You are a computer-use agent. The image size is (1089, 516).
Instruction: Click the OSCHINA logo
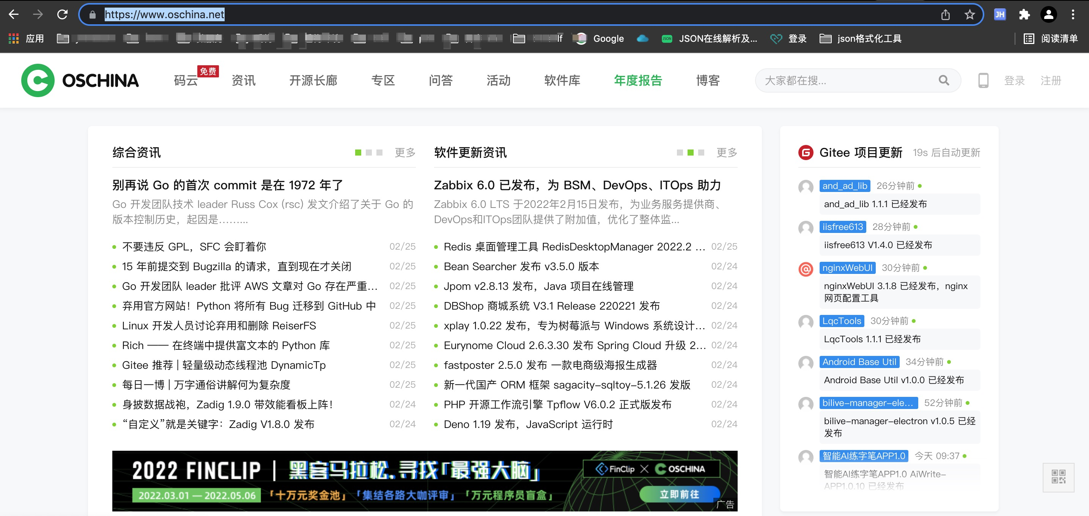[80, 80]
